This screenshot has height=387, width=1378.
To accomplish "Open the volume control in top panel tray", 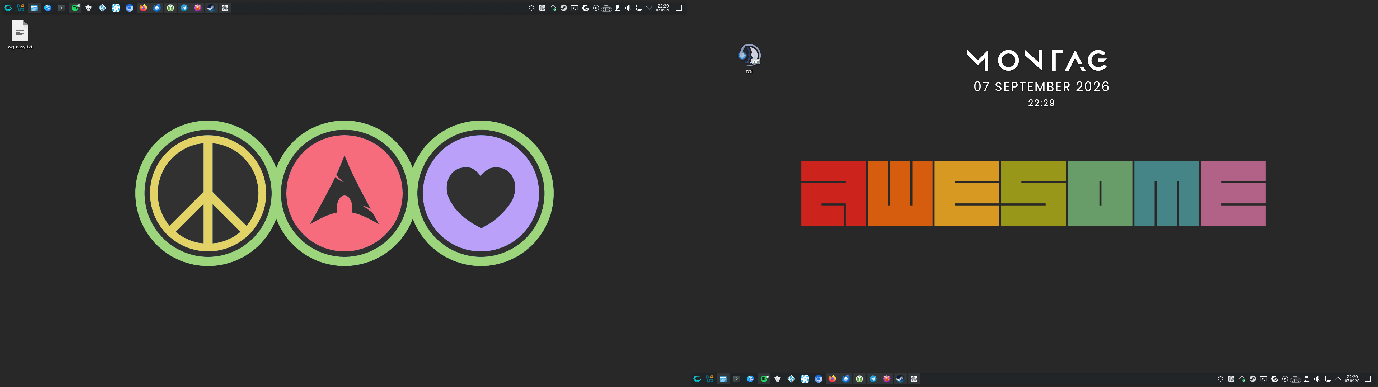I will click(629, 8).
